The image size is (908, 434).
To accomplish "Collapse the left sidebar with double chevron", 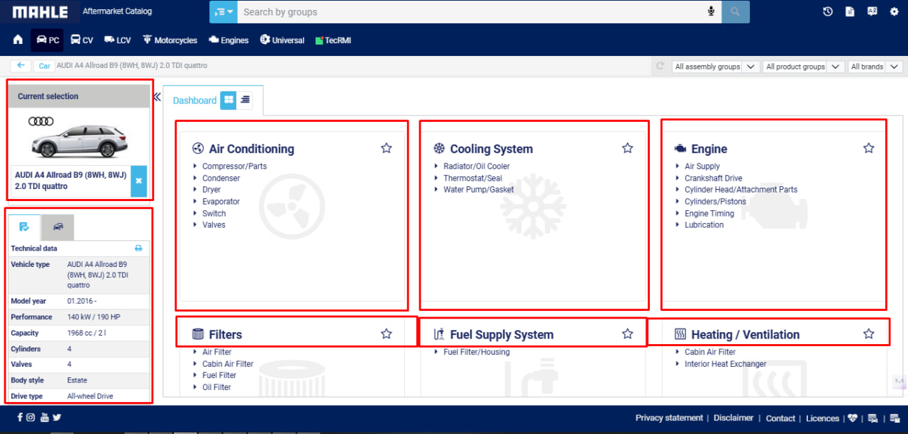I will coord(157,97).
